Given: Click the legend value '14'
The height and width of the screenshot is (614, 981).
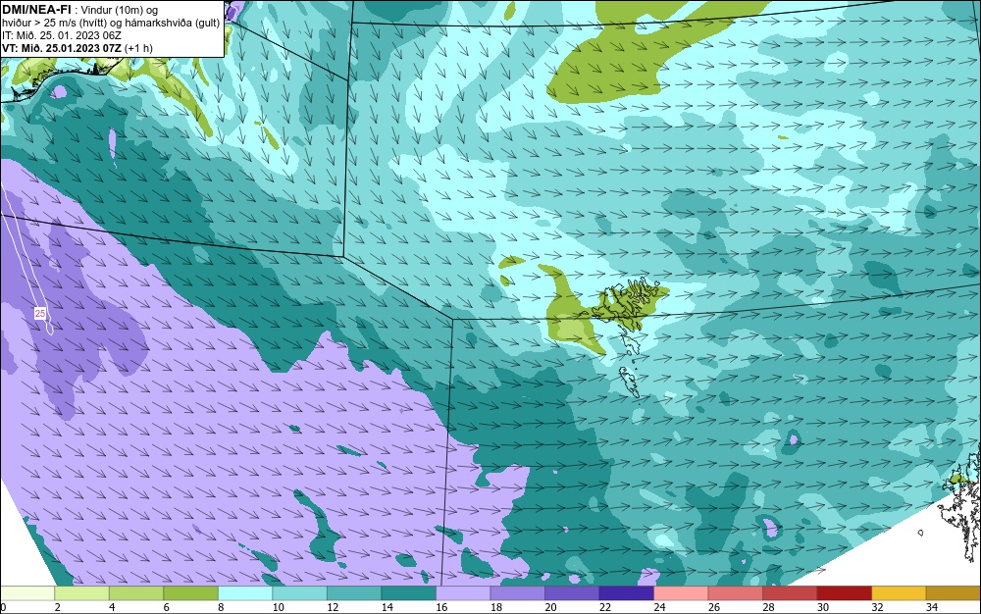Looking at the screenshot, I should 387,607.
